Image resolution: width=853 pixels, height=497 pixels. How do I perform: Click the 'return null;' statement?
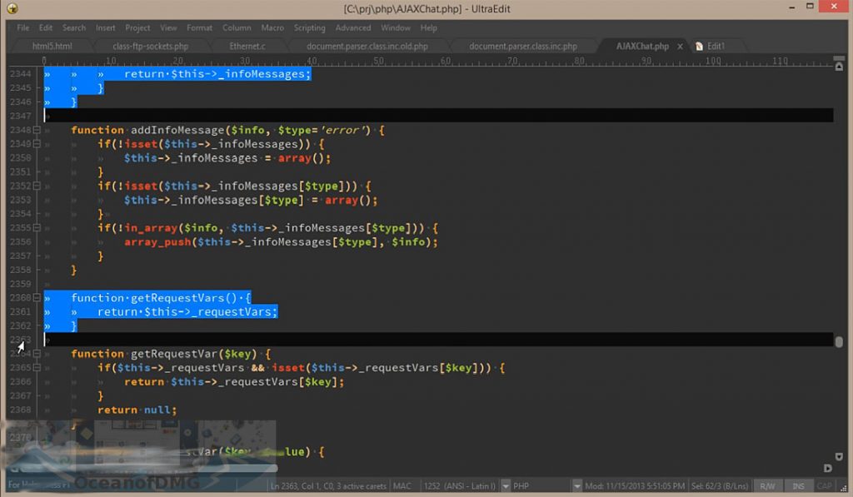(x=137, y=410)
